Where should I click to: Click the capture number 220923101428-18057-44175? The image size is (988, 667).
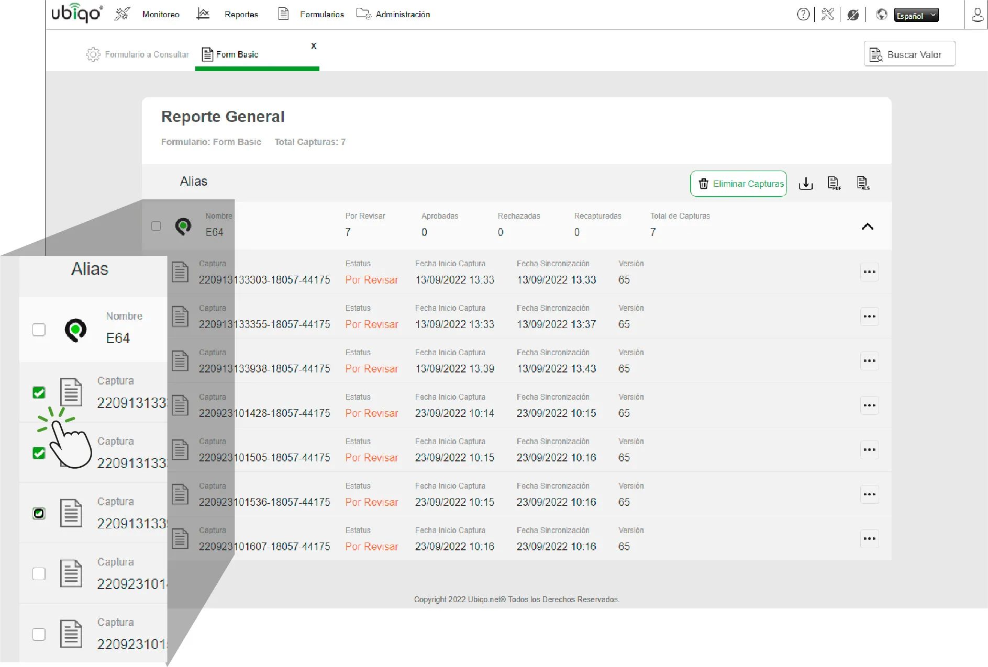click(264, 413)
